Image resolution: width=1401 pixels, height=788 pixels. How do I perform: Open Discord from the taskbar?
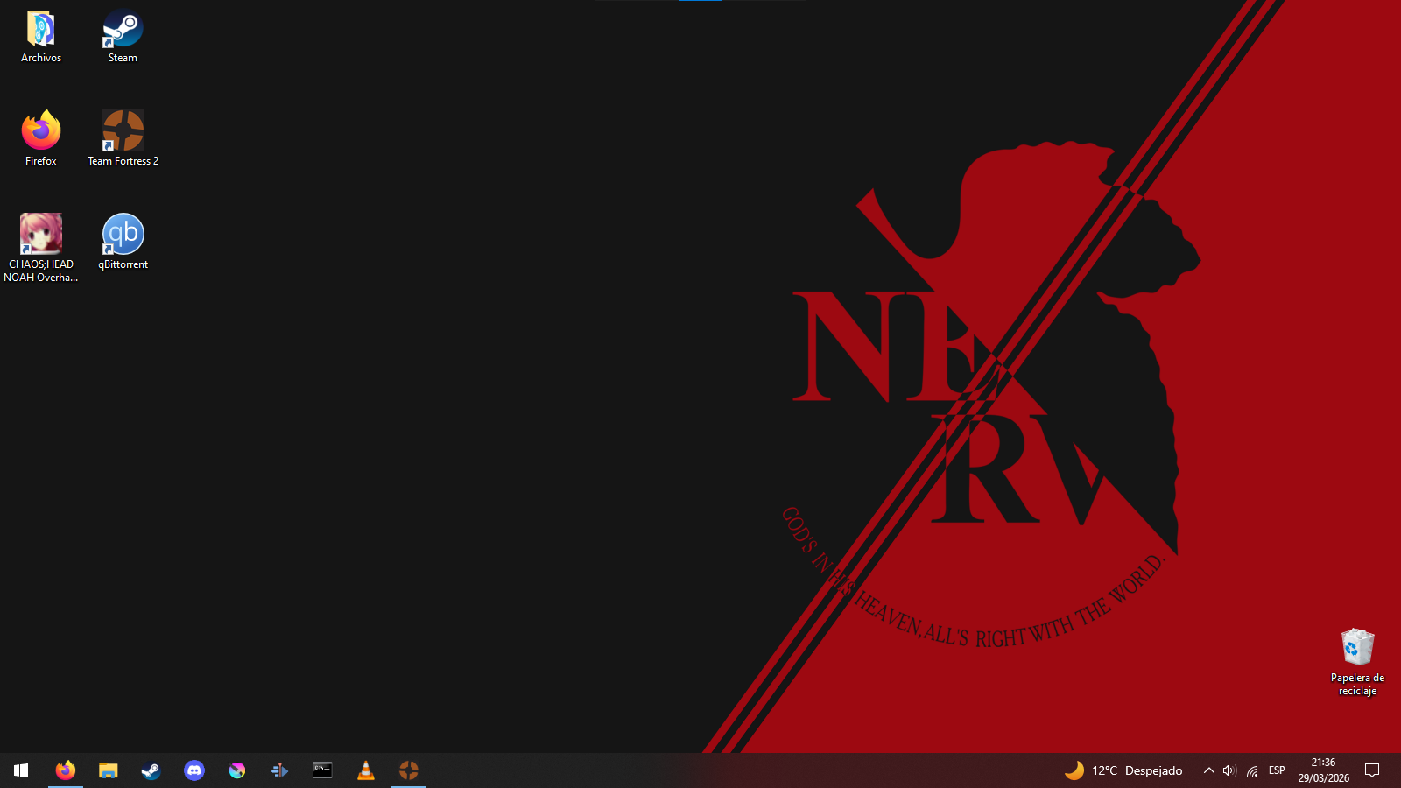pos(194,770)
